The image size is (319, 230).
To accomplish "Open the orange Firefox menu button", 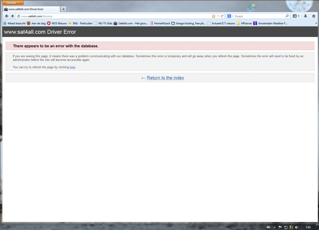I will click(x=13, y=2).
